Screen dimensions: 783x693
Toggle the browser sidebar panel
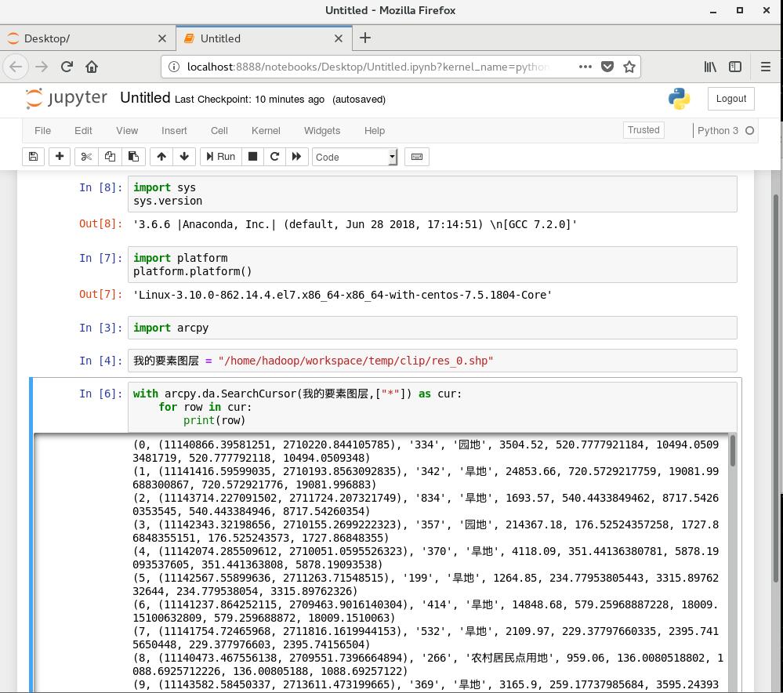pyautogui.click(x=735, y=67)
